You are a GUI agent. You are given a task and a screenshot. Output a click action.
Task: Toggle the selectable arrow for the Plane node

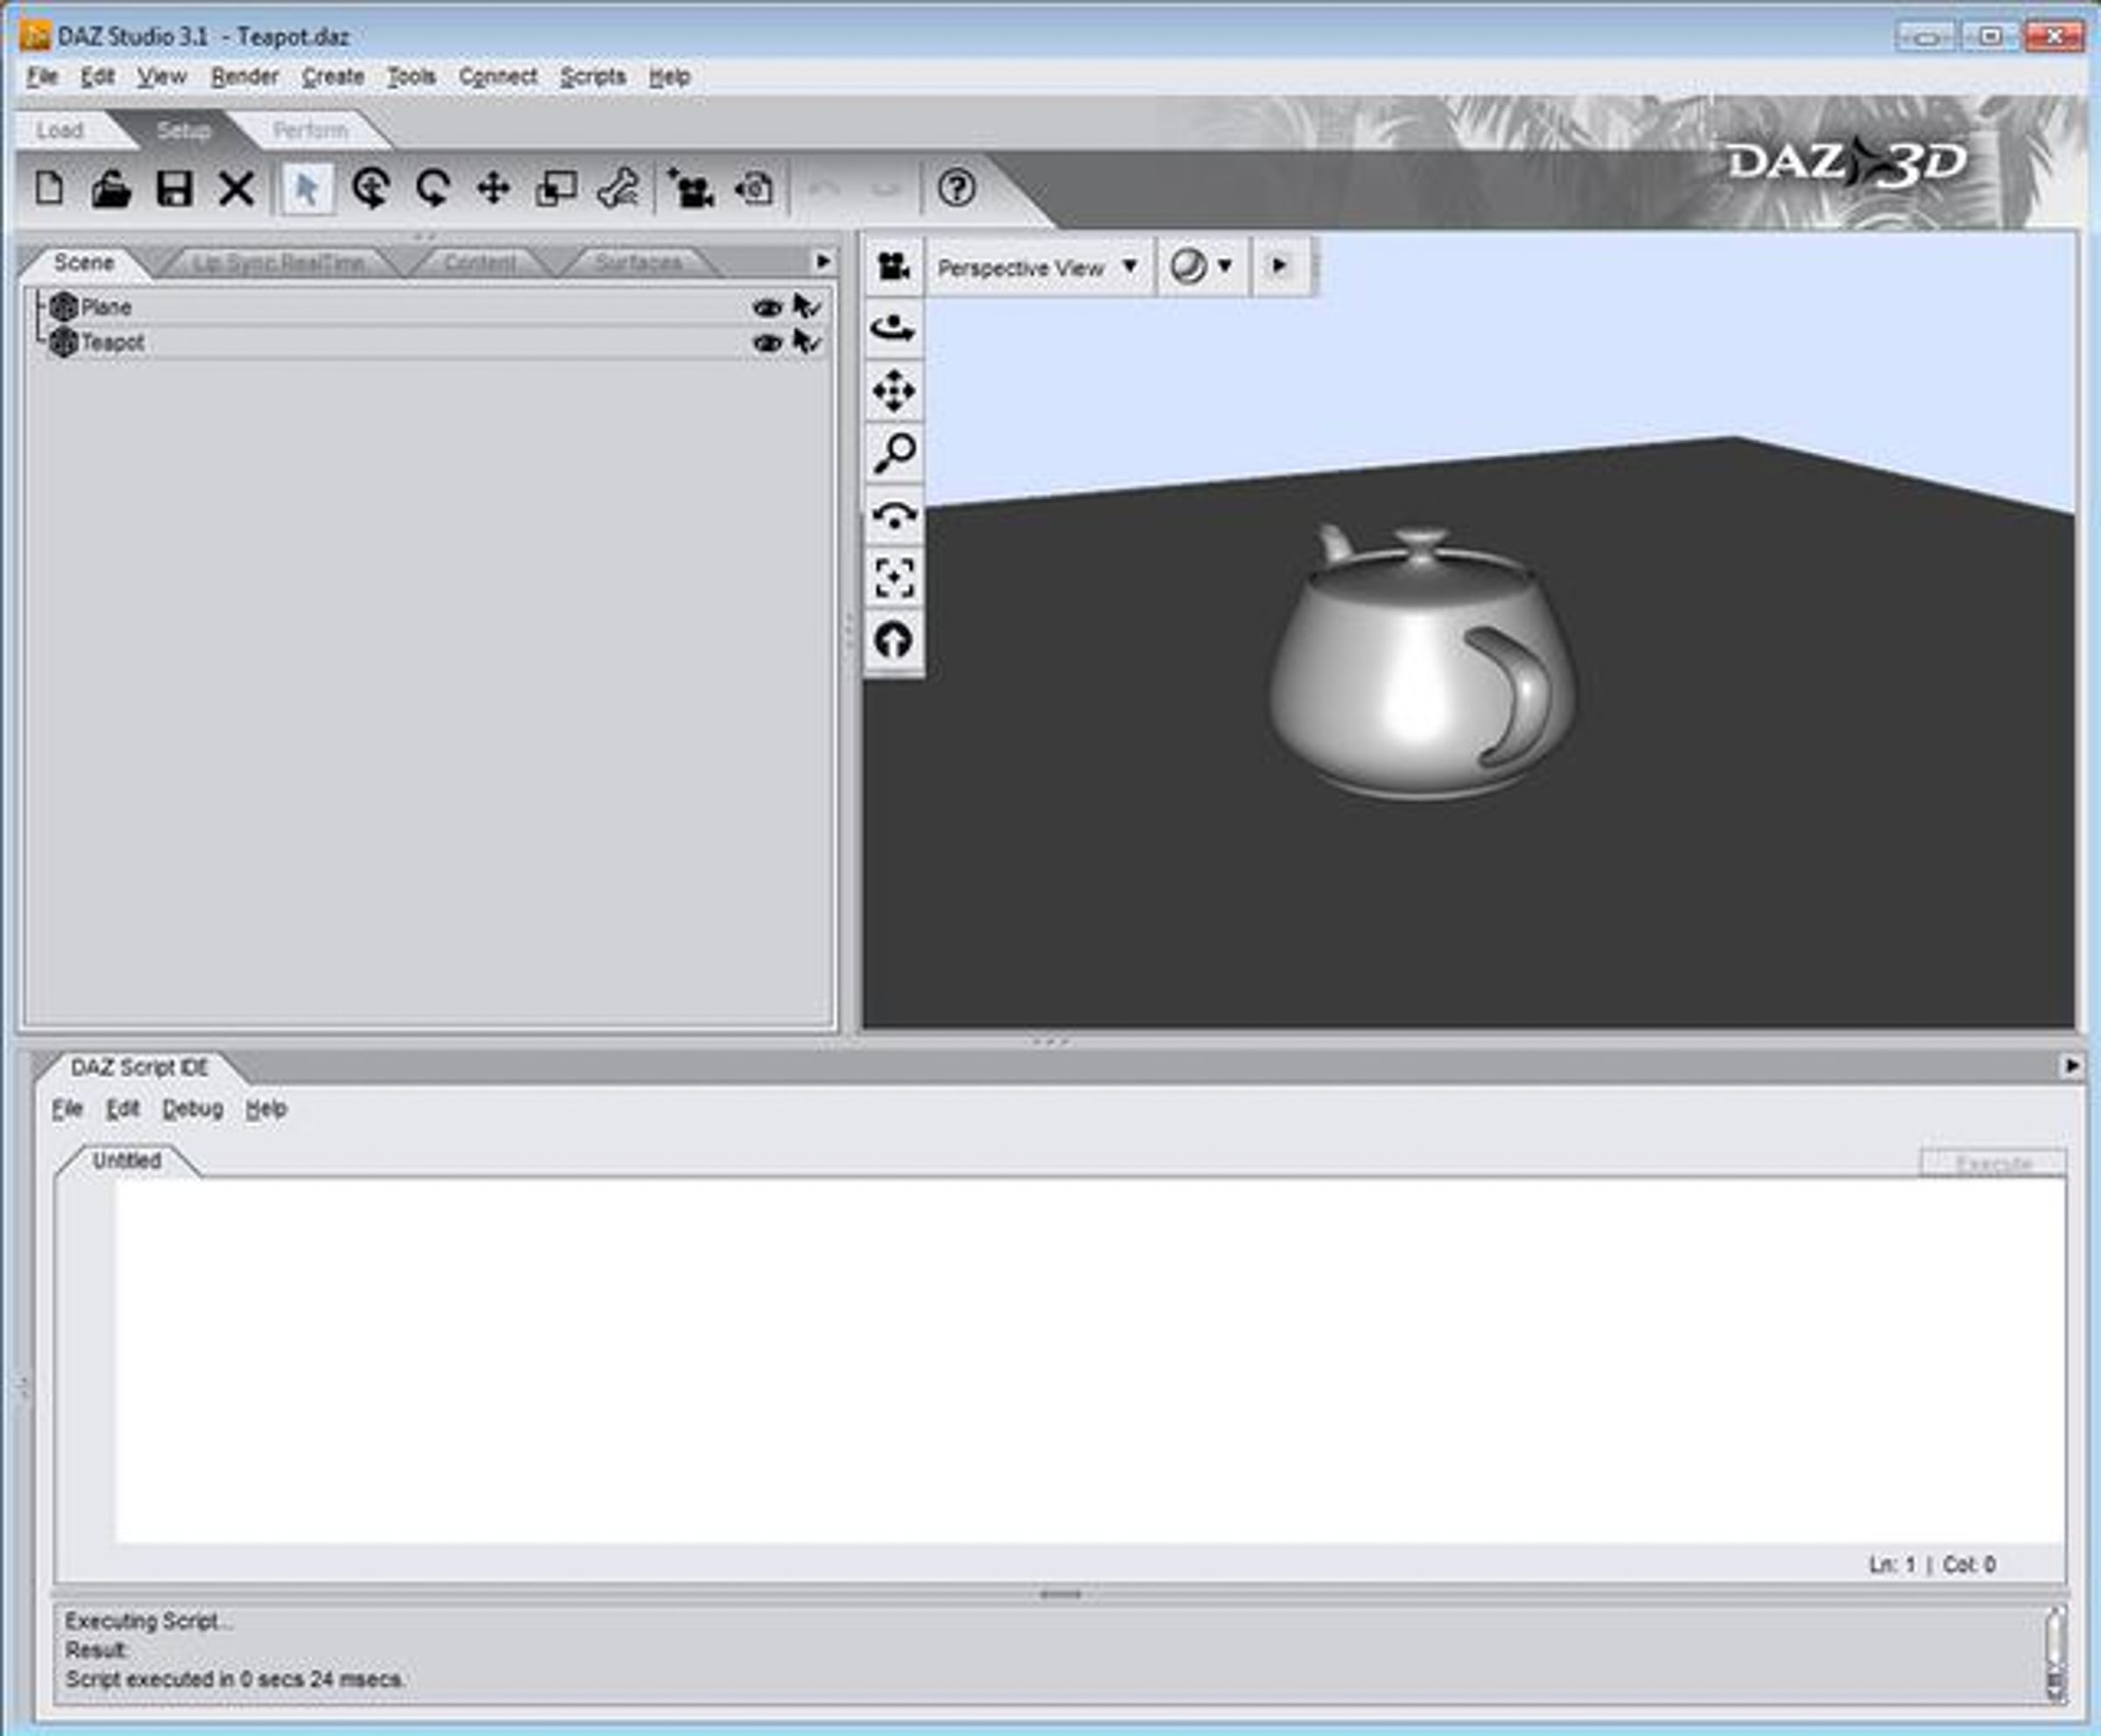coord(806,307)
